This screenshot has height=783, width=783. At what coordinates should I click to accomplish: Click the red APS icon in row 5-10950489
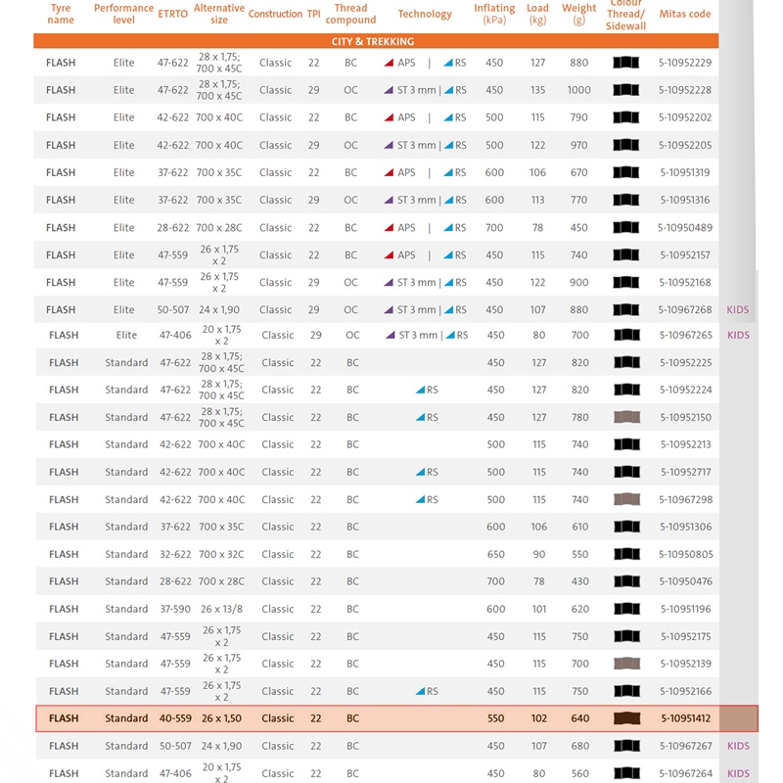(390, 227)
